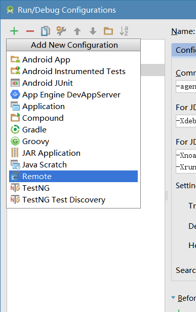Click the command line field starting -agen
The height and width of the screenshot is (312, 196).
point(186,87)
